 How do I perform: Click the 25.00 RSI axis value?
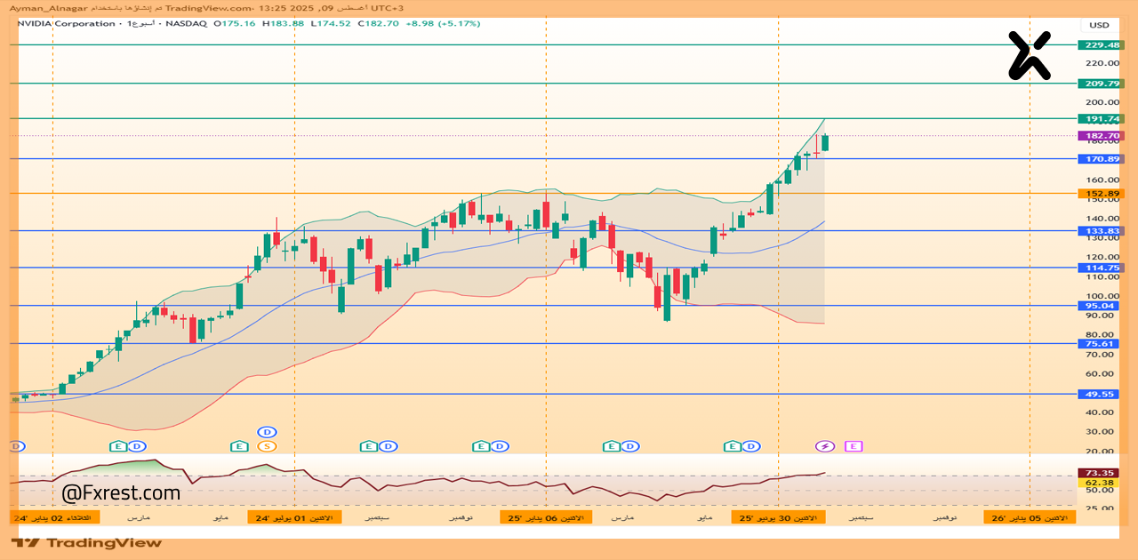[1102, 508]
